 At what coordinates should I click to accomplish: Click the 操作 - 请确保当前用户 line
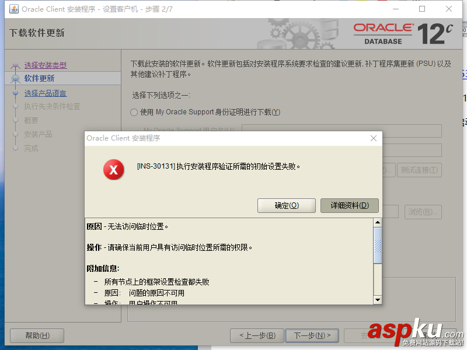click(169, 247)
